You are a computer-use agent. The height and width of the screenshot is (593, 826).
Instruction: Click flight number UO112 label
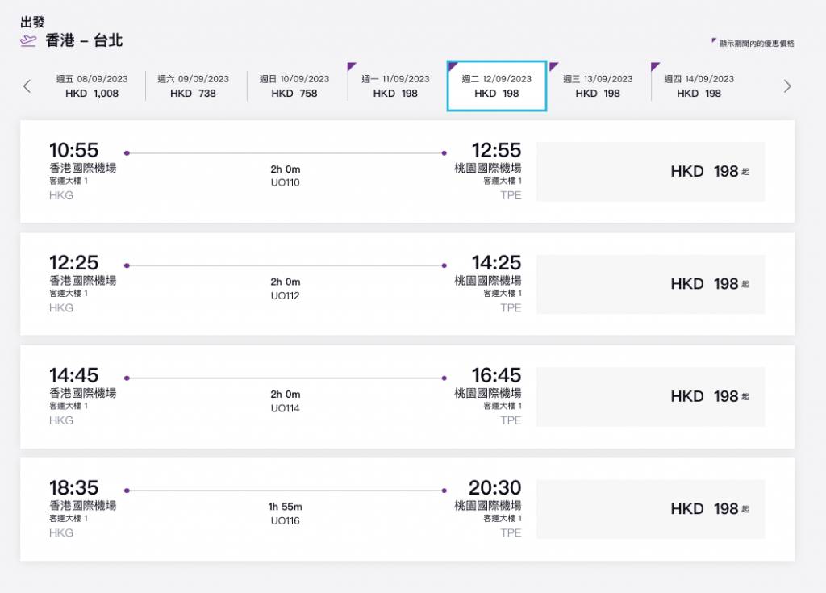285,295
